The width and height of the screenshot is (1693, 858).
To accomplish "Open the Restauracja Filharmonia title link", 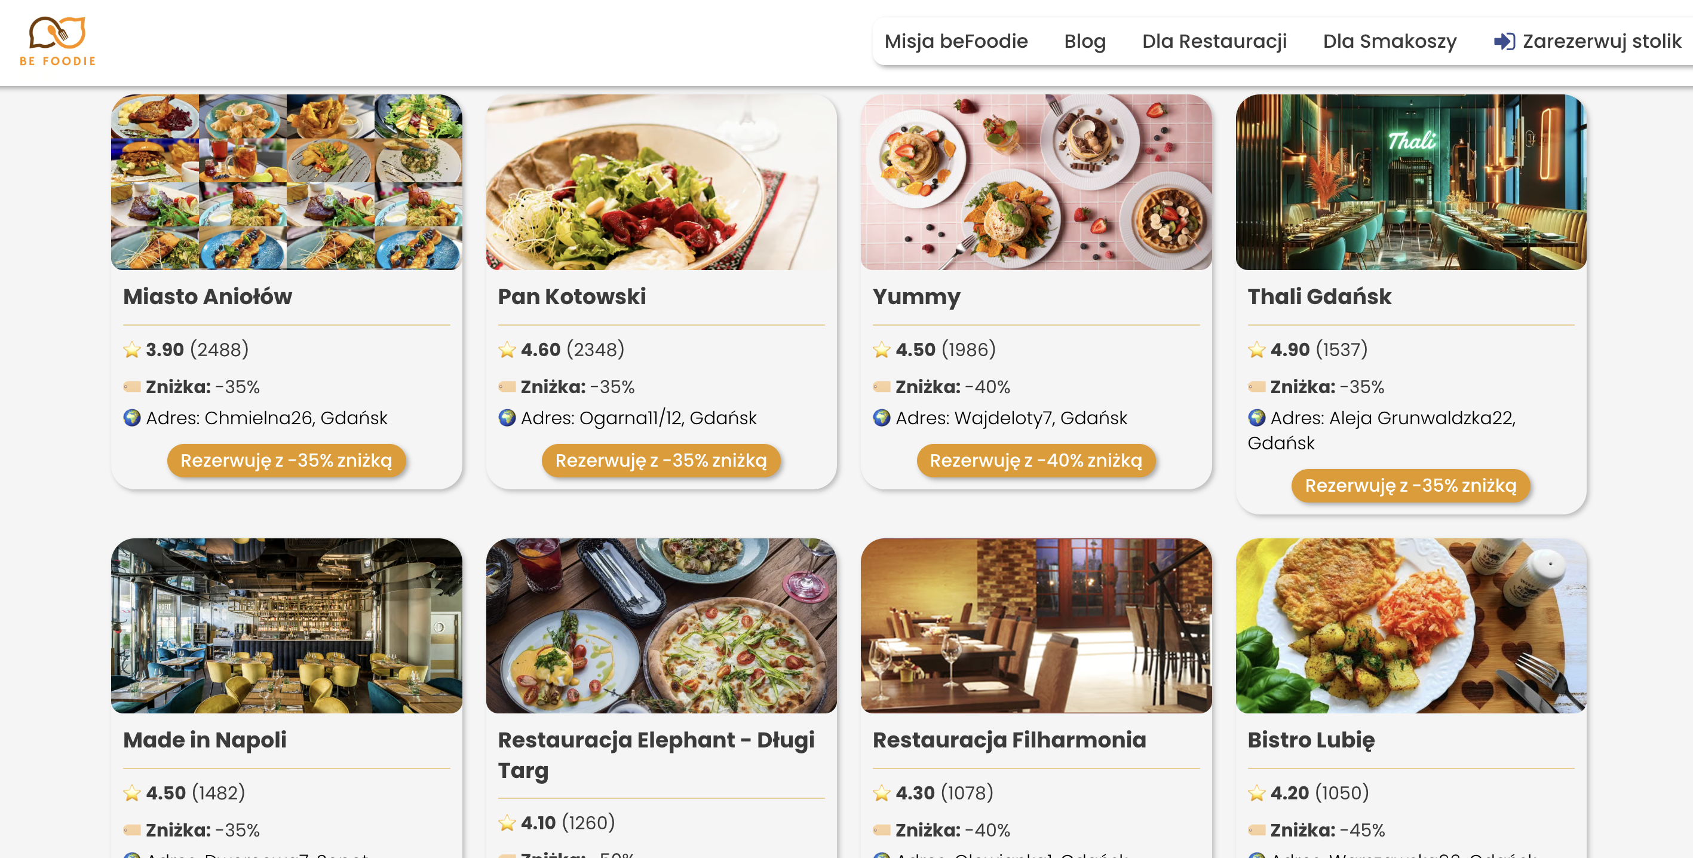I will coord(1009,740).
